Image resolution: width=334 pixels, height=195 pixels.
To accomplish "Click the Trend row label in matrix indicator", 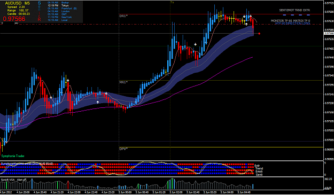I will [259, 168].
